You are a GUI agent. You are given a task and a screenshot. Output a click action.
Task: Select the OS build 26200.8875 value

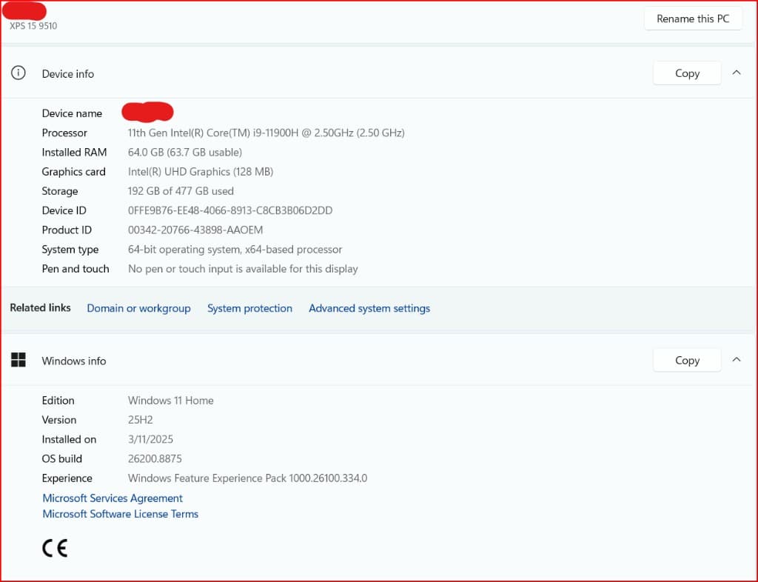point(155,458)
